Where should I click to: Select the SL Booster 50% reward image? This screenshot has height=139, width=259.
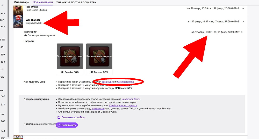tap(70, 56)
